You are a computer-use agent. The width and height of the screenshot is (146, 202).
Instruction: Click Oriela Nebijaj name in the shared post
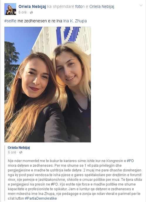point(19,148)
